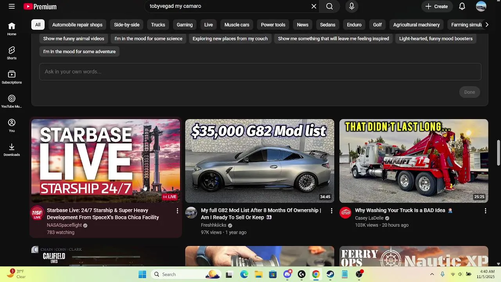Visit the Freshhkiicks channel name

pos(214,225)
